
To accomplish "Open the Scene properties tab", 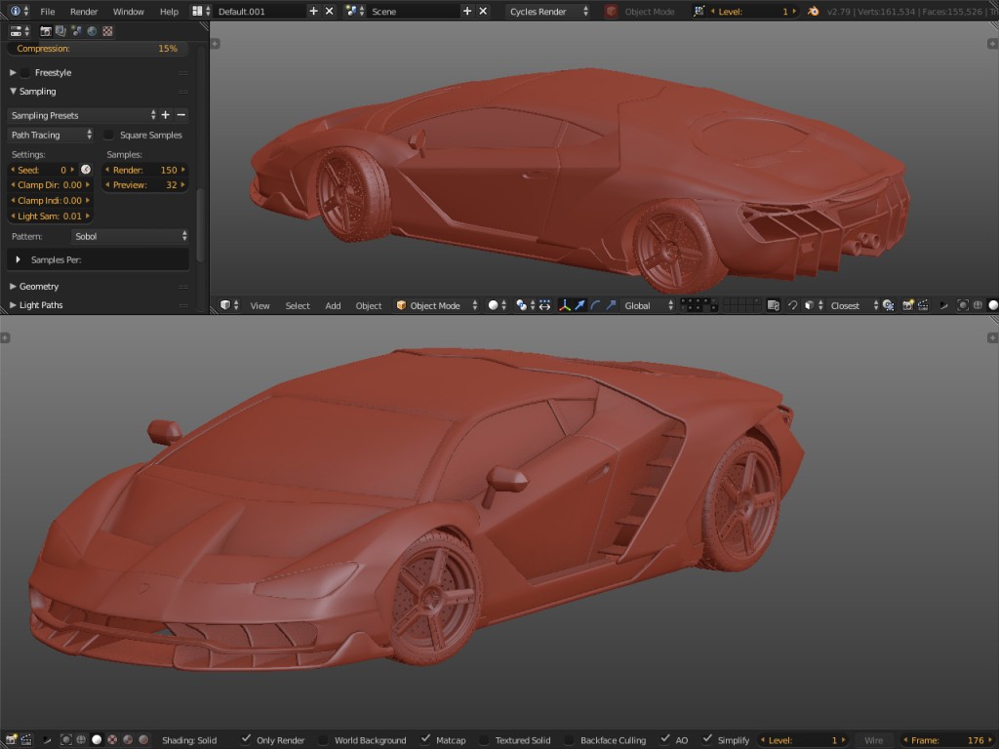I will 76,31.
